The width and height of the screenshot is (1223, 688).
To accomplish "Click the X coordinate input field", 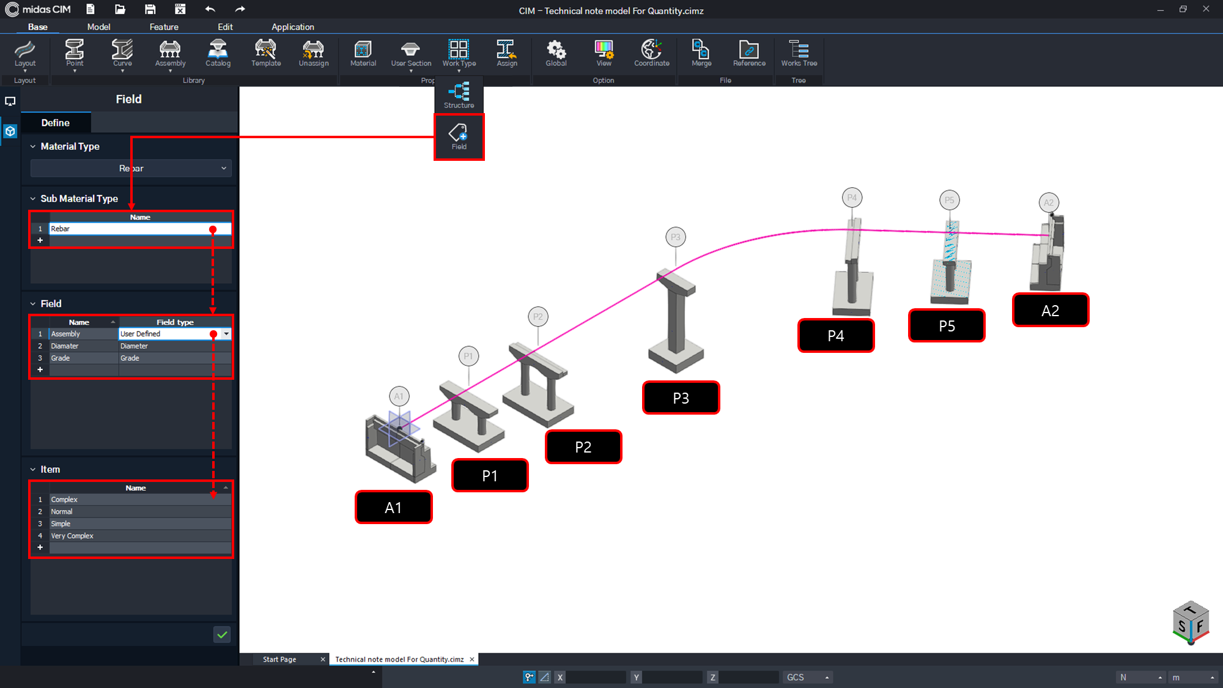I will [x=596, y=677].
